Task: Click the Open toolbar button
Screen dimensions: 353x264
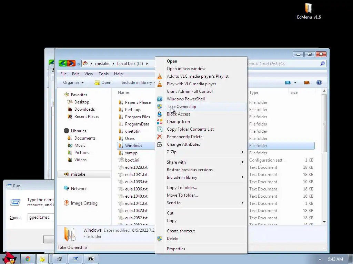Action: [103, 82]
